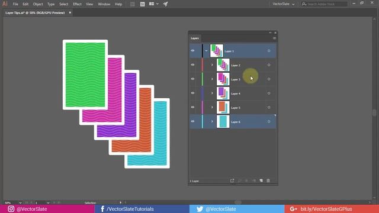Click Layer 6 cyan thumbnail
The image size is (379, 213).
click(x=223, y=121)
